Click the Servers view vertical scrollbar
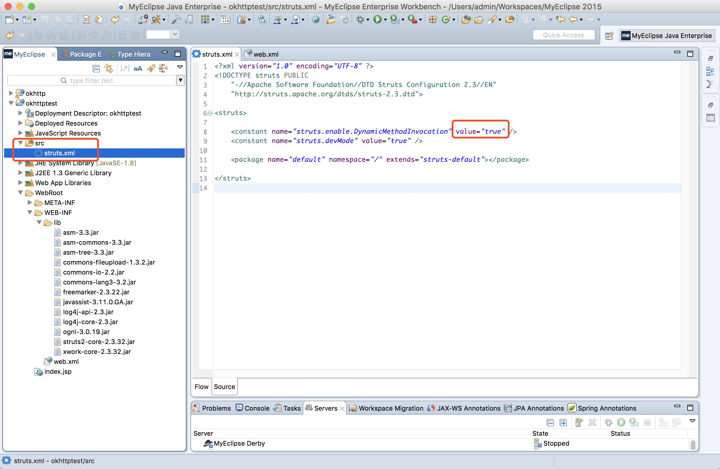 pos(693,444)
